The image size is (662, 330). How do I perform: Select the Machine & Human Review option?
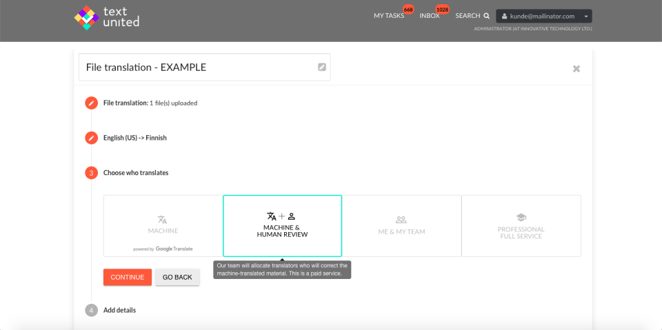[283, 226]
